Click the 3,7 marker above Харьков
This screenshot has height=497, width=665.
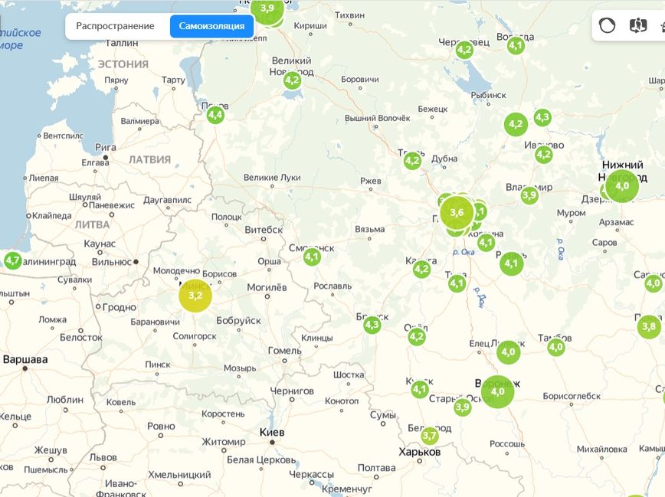click(430, 436)
